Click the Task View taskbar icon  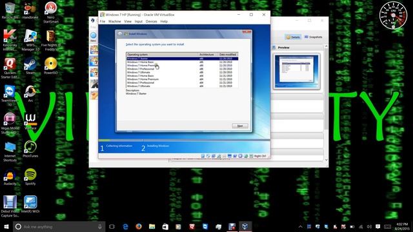click(112, 226)
